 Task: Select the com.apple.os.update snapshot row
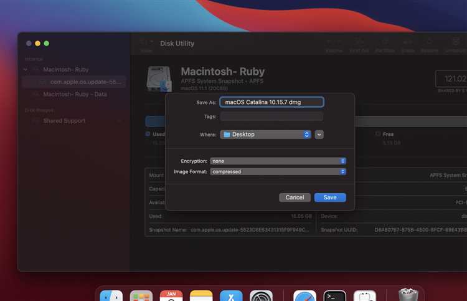tap(74, 82)
